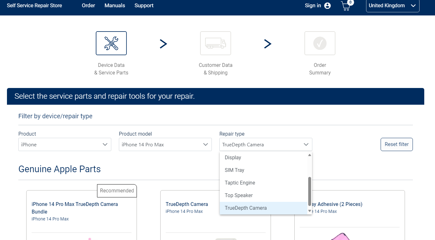Choose SIM Tray from the repair type list
The image size is (435, 240).
coord(263,170)
